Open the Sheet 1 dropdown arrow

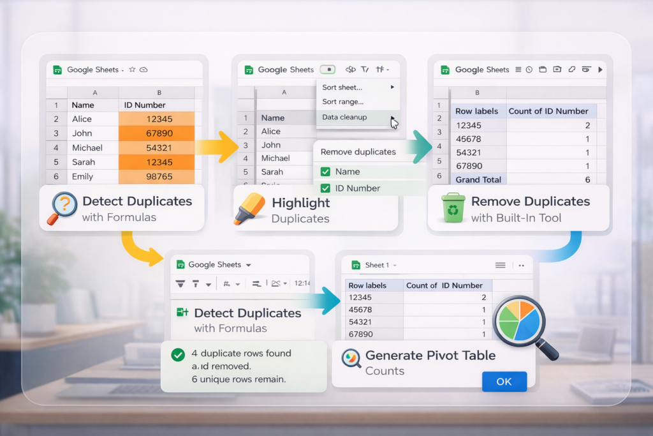pyautogui.click(x=395, y=265)
